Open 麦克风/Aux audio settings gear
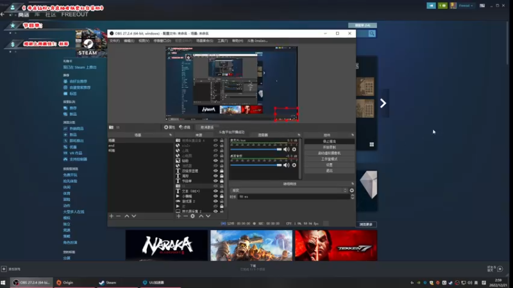The height and width of the screenshot is (288, 513). pyautogui.click(x=294, y=149)
